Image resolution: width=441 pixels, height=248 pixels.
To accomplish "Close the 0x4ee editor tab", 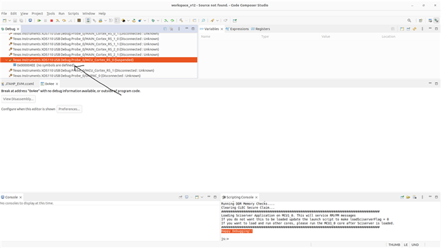I will coord(57,84).
